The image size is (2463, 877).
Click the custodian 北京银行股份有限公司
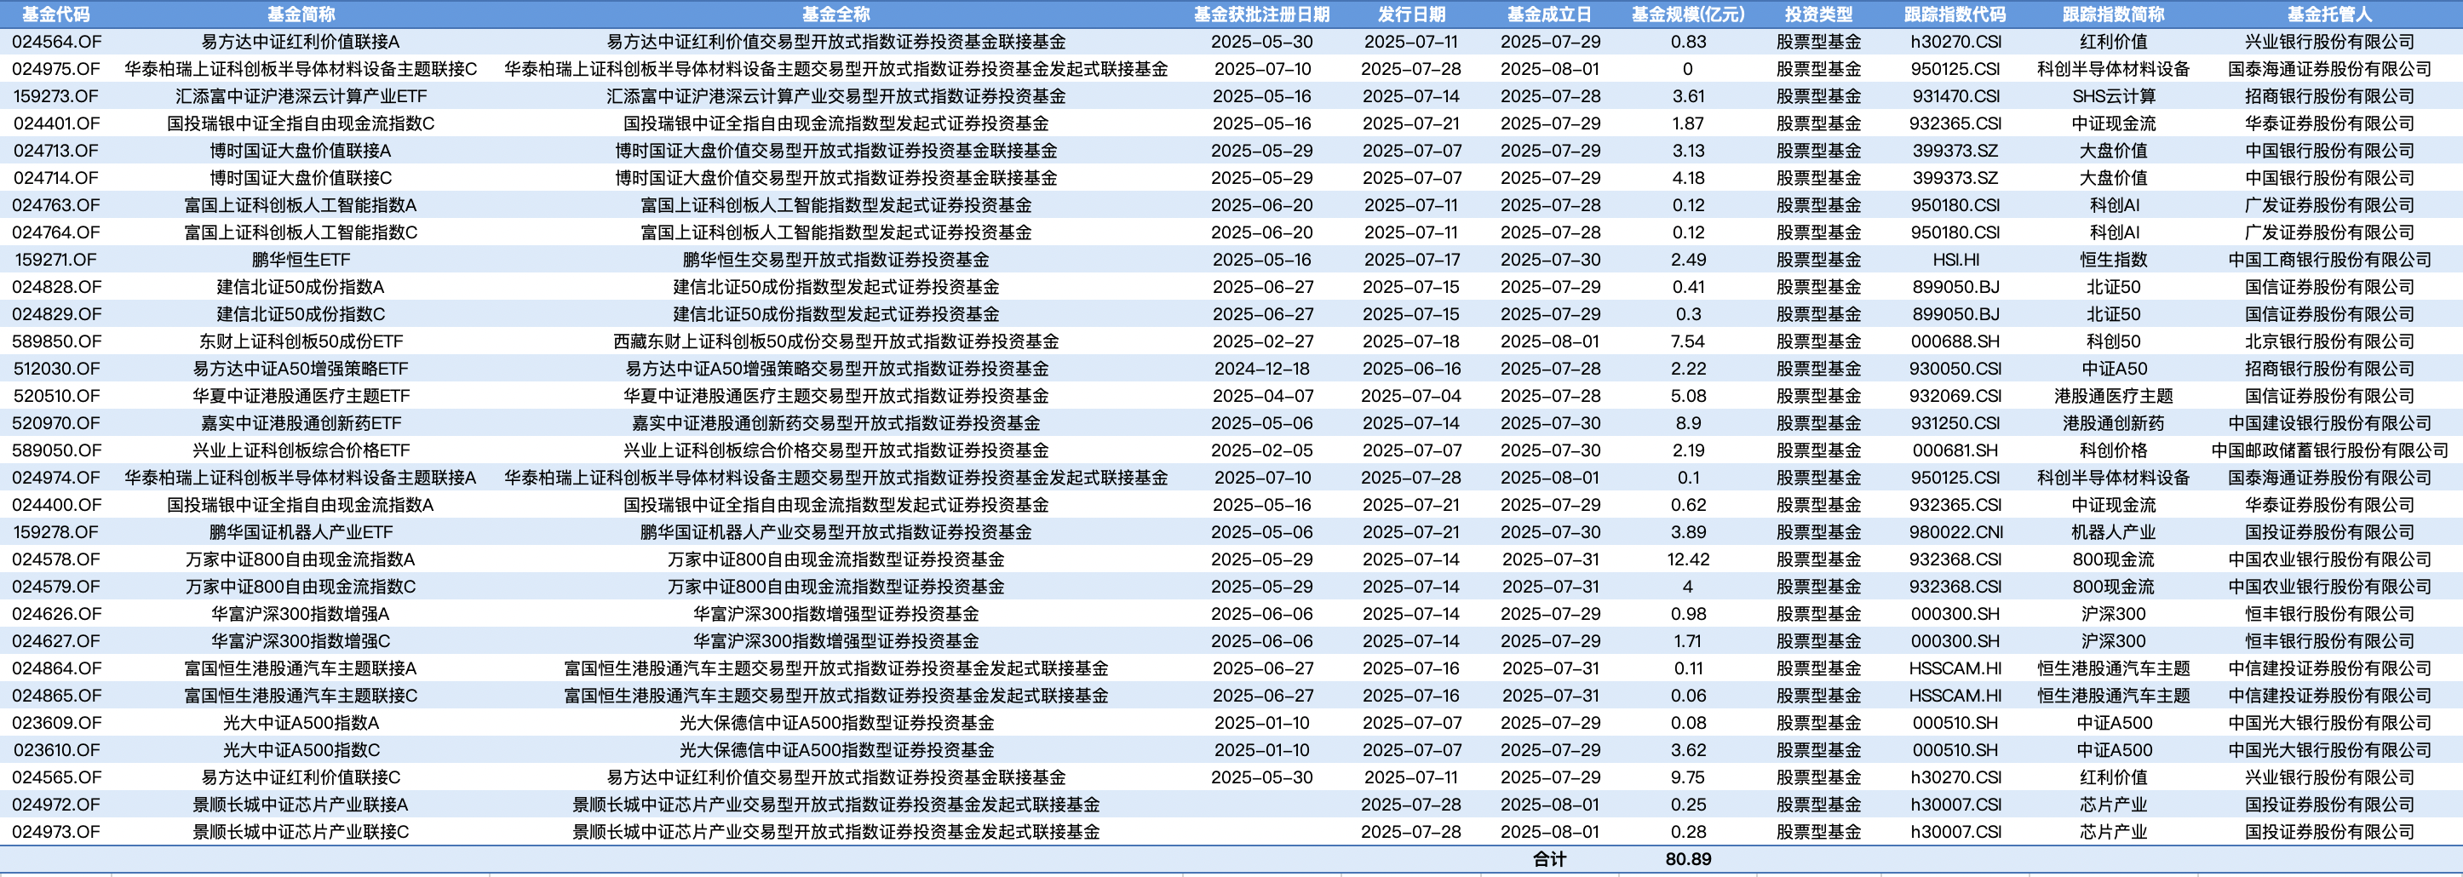[x=2329, y=341]
